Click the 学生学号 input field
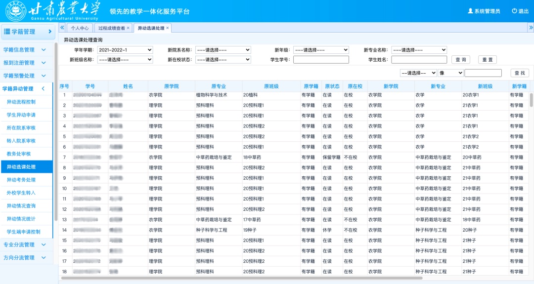 (321, 60)
